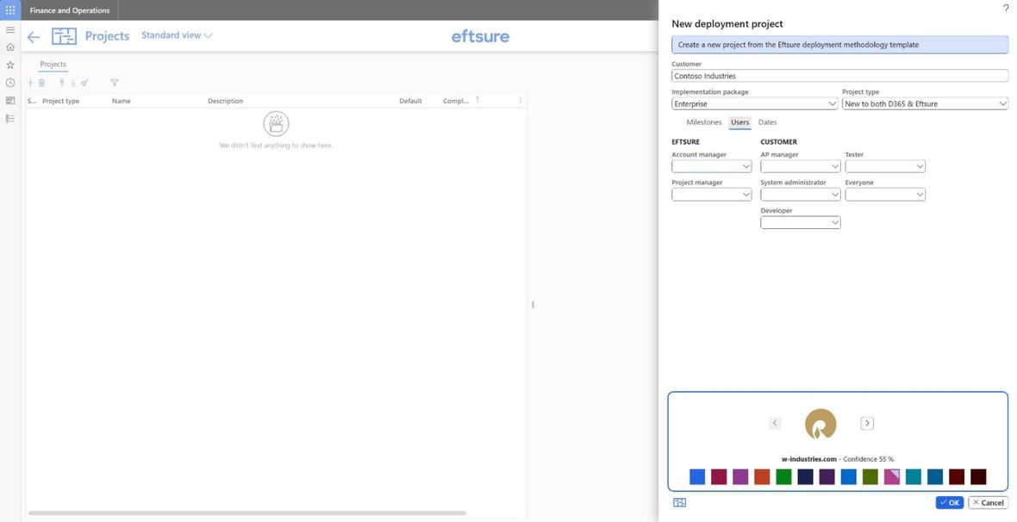This screenshot has height=522, width=1017.
Task: Click the back arrow beside Projects
Action: click(x=34, y=37)
